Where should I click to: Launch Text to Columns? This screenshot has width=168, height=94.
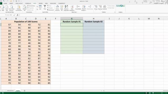(57, 8)
